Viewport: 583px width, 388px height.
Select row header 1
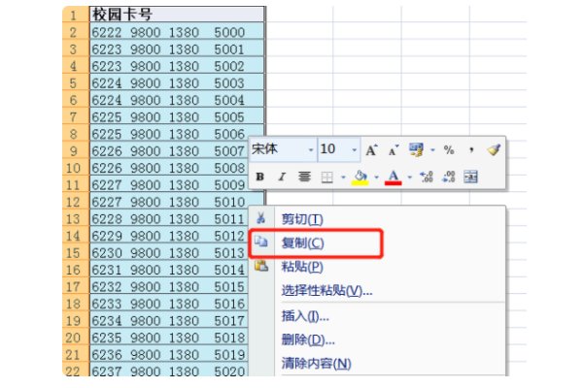tap(76, 15)
